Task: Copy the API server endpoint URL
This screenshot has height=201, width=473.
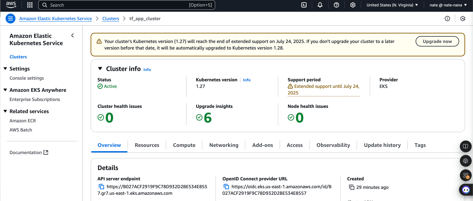Action: coord(100,186)
